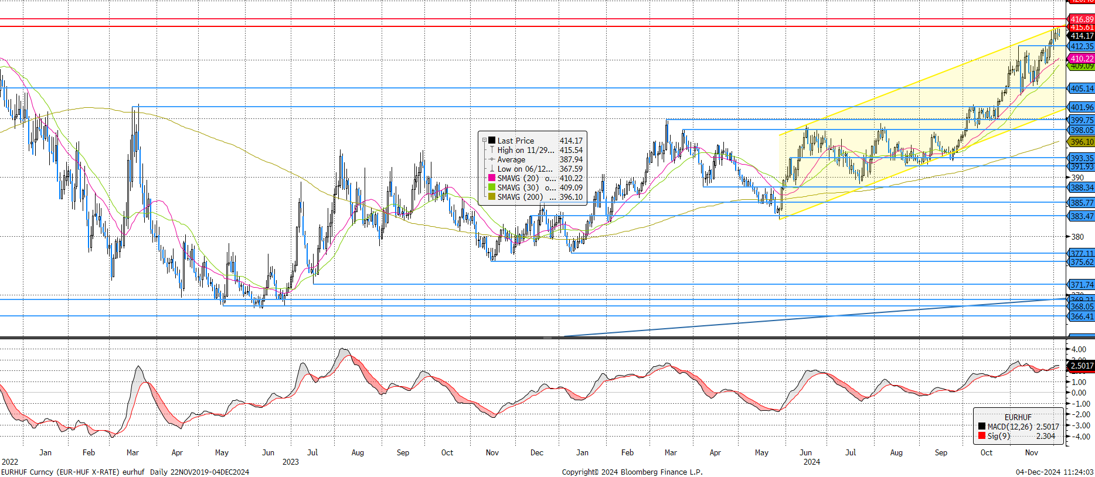Image resolution: width=1095 pixels, height=477 pixels.
Task: Click the 04-Dec-2024 11:24:03 timestamp
Action: [x=1055, y=472]
